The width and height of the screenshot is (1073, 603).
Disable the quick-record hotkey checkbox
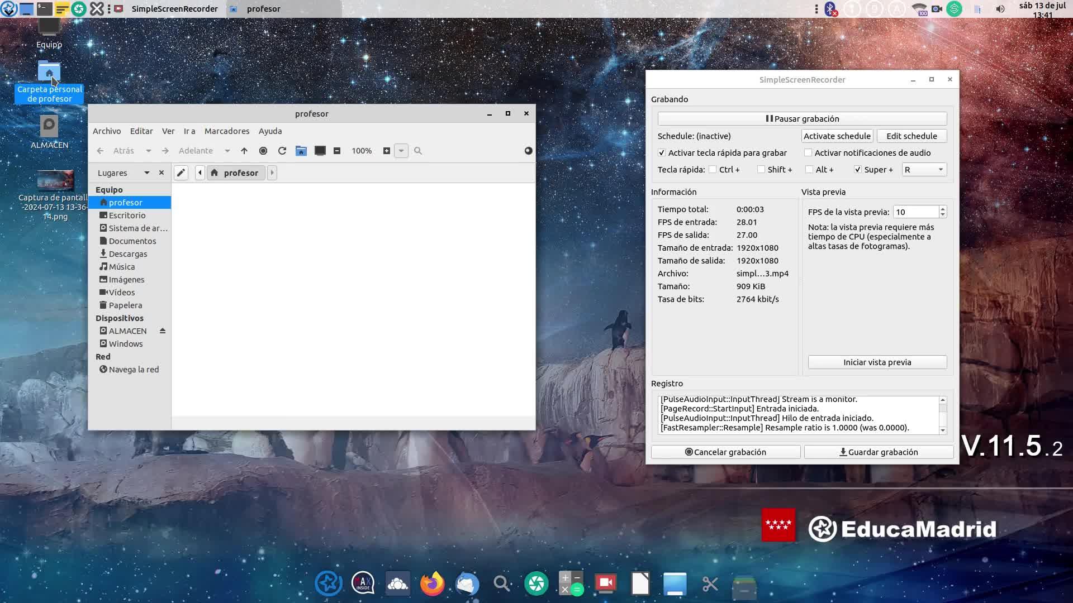[x=662, y=153]
